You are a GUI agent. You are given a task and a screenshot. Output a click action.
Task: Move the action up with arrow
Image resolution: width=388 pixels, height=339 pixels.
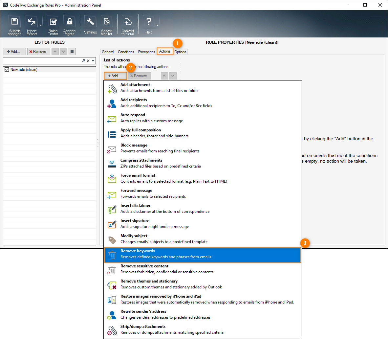click(164, 76)
